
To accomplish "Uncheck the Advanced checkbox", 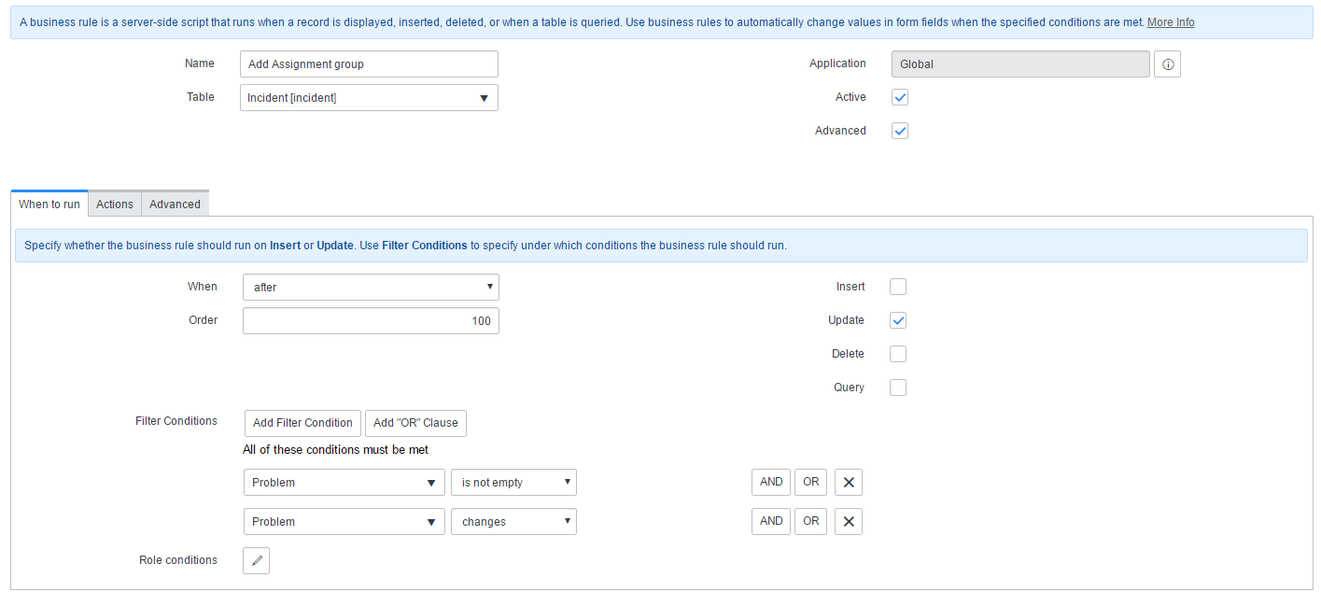I will tap(900, 131).
